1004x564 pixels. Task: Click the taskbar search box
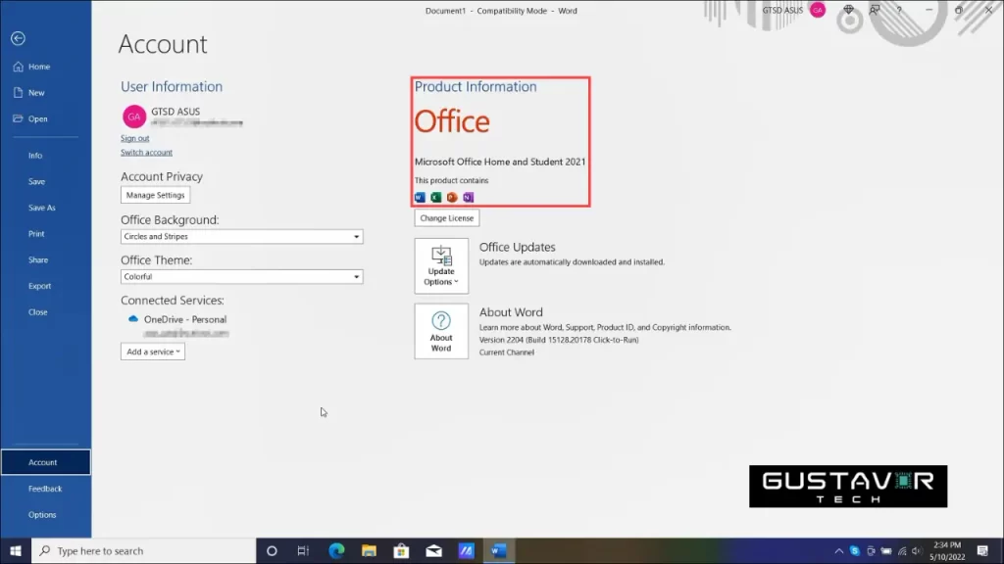143,551
